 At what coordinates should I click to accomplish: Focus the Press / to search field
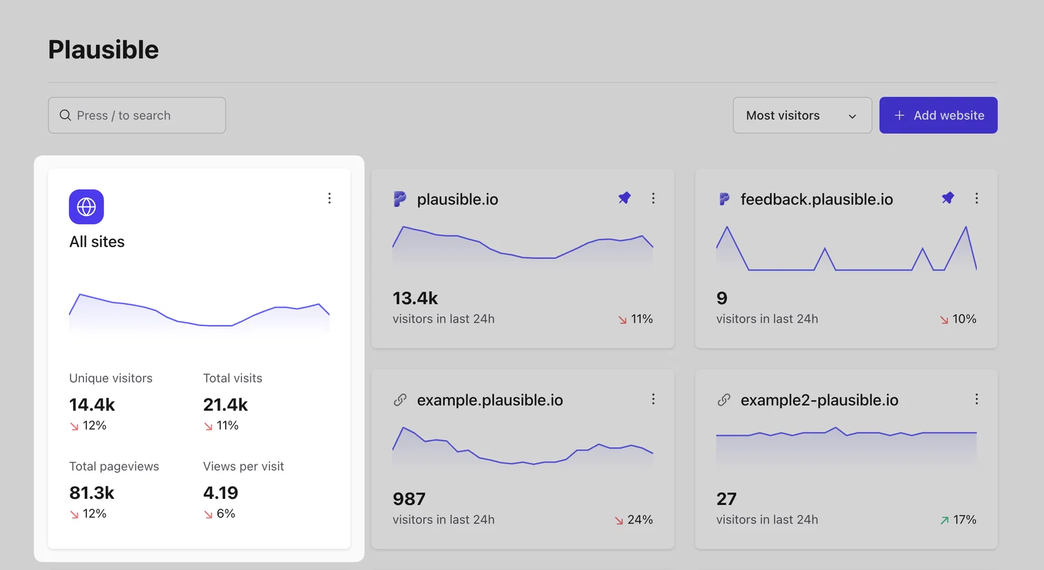137,115
